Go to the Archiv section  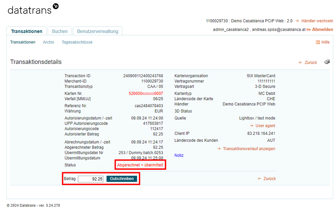coord(49,42)
